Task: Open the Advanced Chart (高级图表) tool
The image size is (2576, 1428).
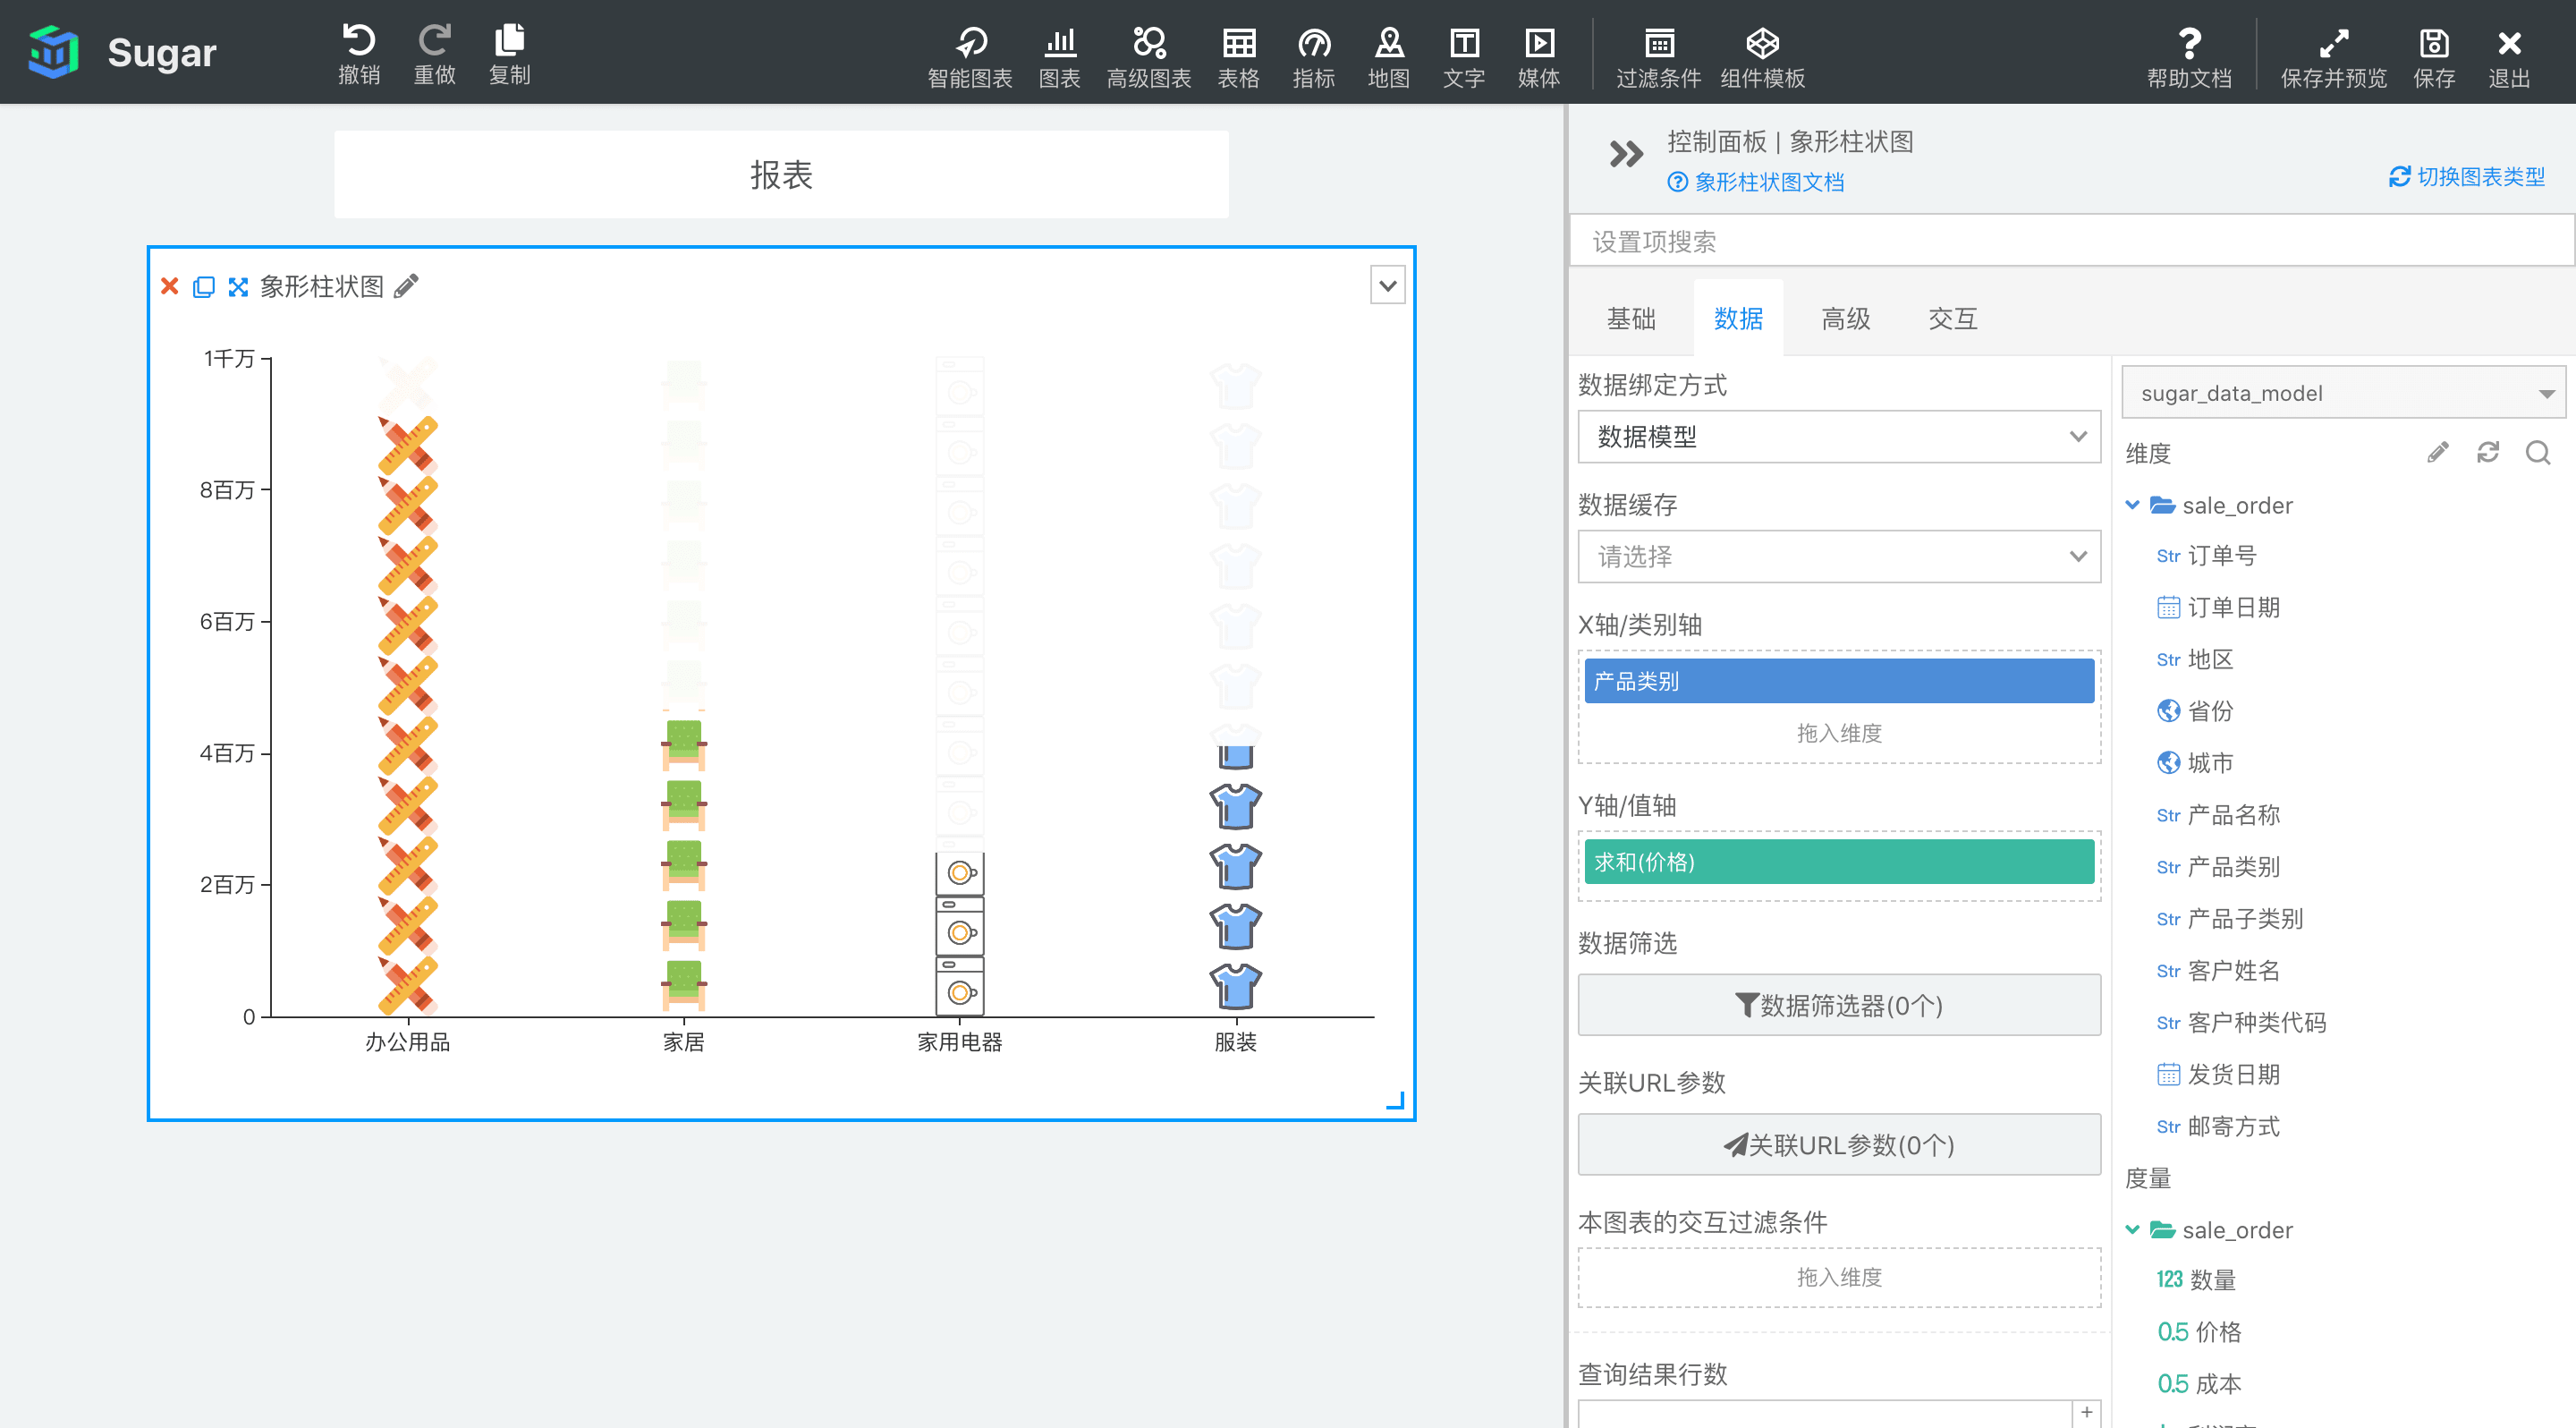Action: pos(1149,57)
